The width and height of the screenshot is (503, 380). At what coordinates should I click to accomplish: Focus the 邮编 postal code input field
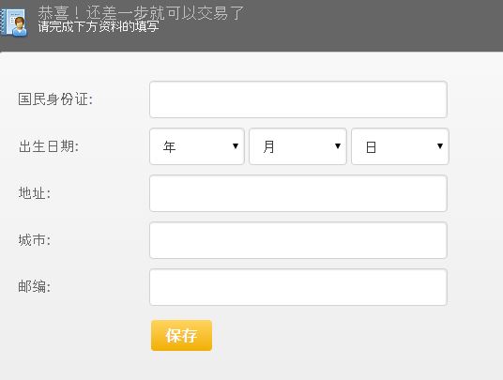tap(298, 287)
